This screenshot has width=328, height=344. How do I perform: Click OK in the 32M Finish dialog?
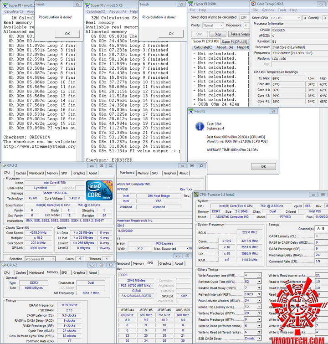pyautogui.click(x=171, y=34)
